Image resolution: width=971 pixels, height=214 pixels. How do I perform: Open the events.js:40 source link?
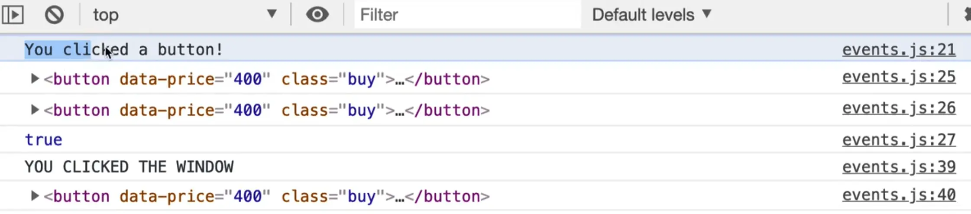coord(899,195)
